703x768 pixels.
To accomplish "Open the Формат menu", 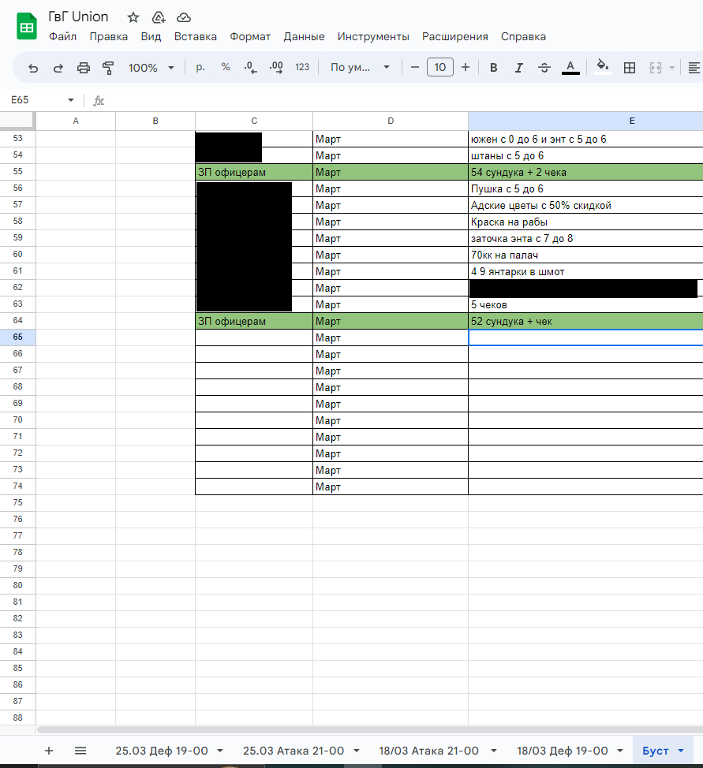I will pyautogui.click(x=250, y=36).
